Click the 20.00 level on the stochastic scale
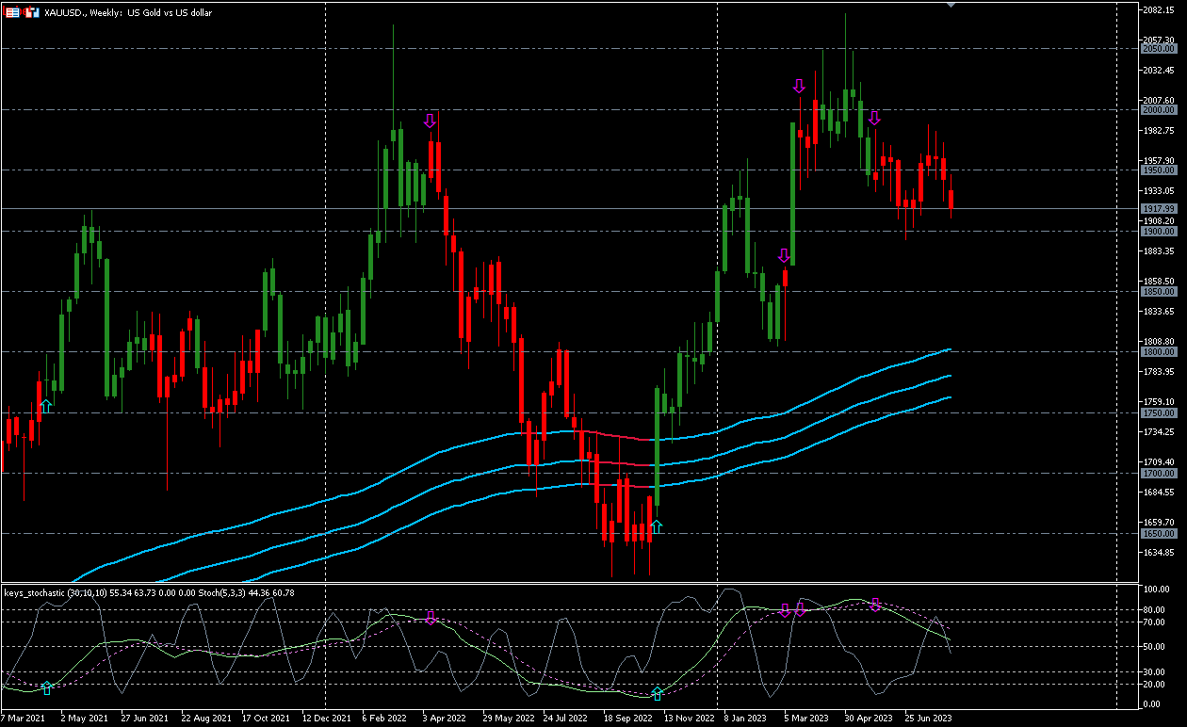 click(1154, 683)
